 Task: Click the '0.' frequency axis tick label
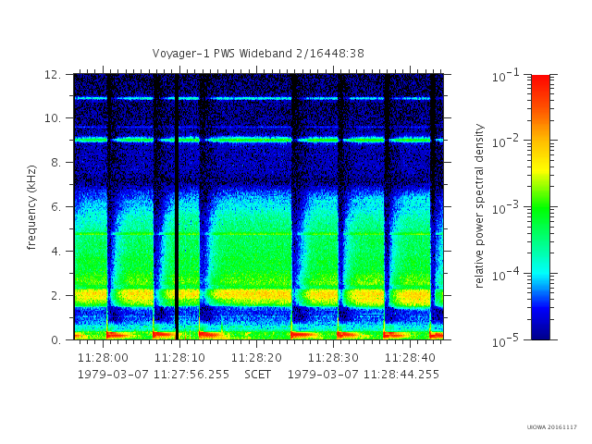click(x=56, y=340)
